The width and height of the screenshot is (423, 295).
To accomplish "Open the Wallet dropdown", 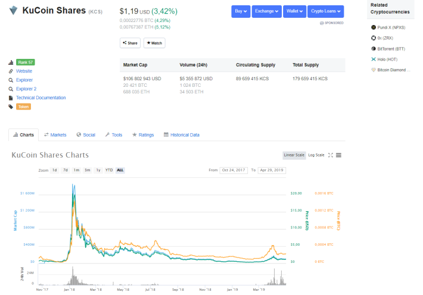I will pos(294,11).
